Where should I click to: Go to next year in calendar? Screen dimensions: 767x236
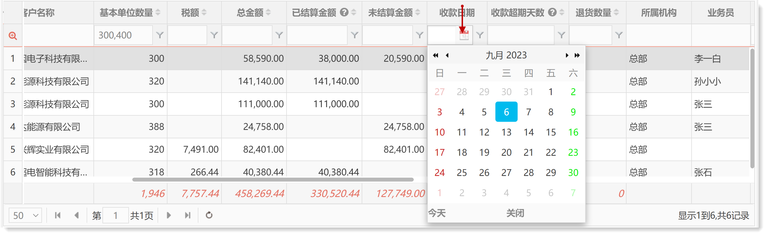(x=577, y=55)
